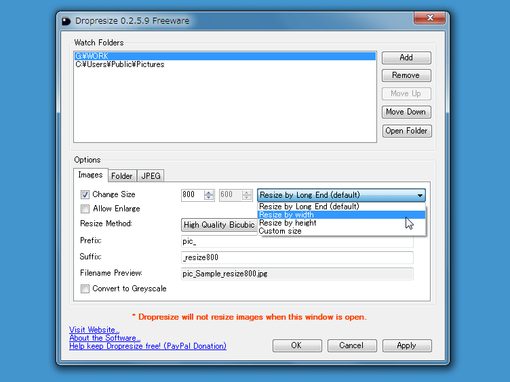The width and height of the screenshot is (510, 382).
Task: Choose Resize by Long End (default) option
Action: 341,207
